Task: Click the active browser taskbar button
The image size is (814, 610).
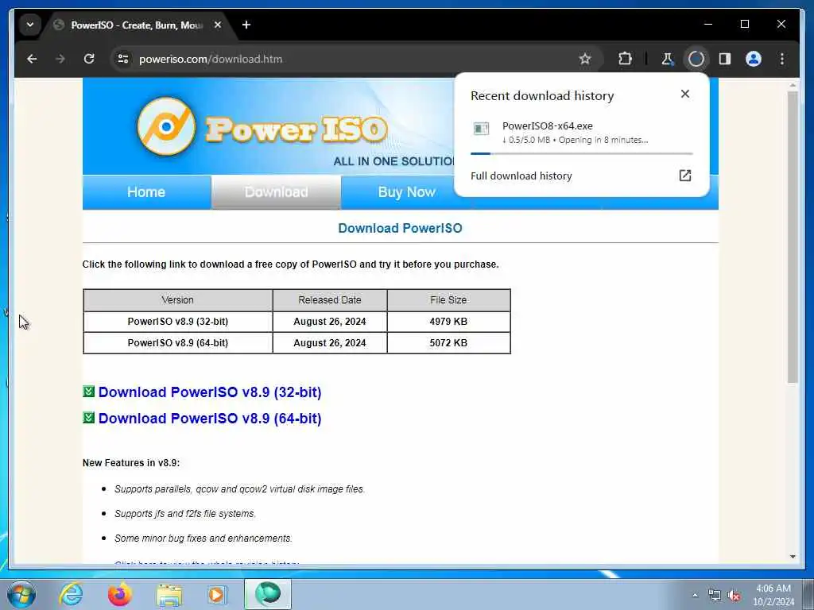Action: [x=268, y=594]
